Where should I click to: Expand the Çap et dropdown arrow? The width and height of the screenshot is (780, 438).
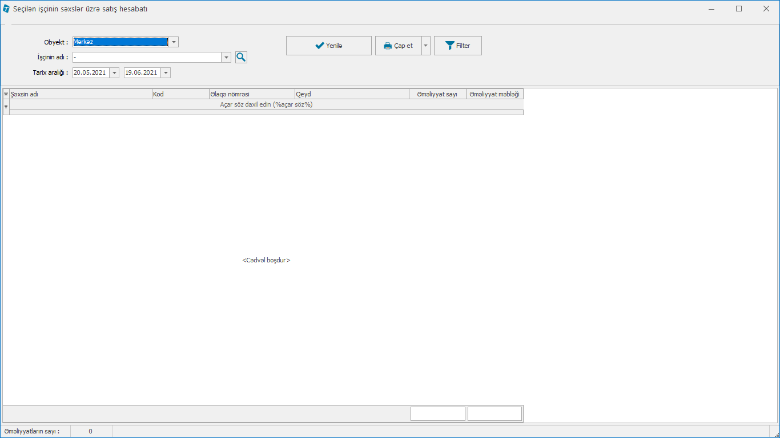click(426, 46)
